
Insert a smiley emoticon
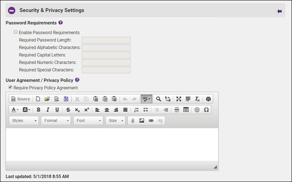click(197, 110)
